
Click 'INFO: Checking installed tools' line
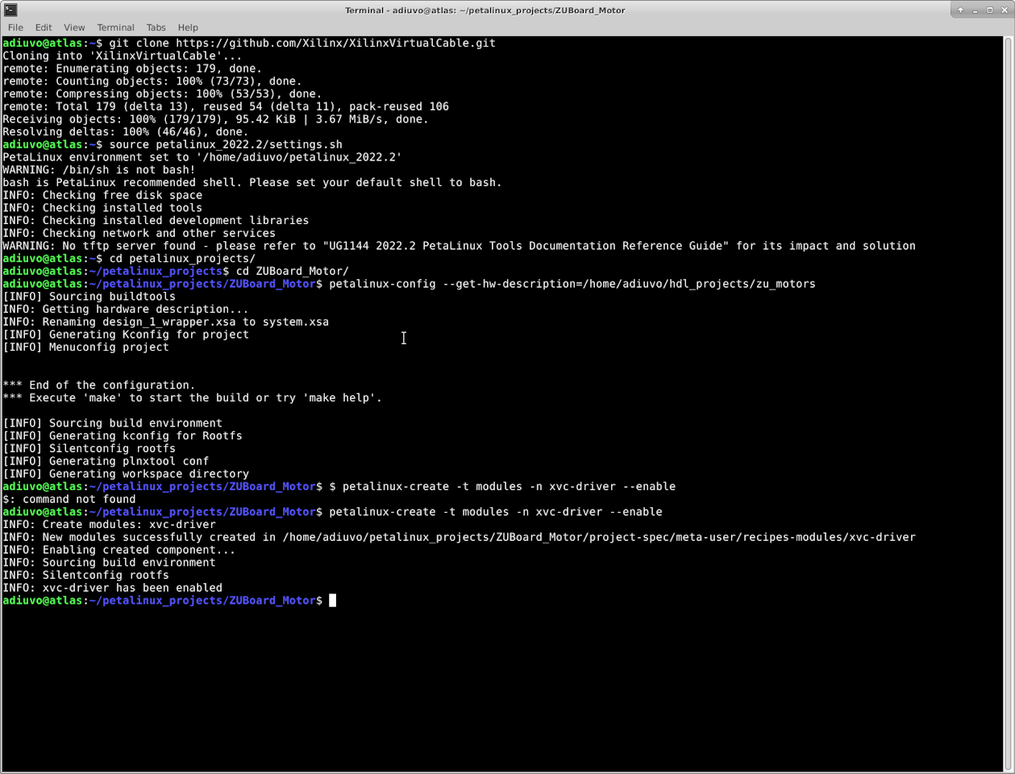[102, 207]
